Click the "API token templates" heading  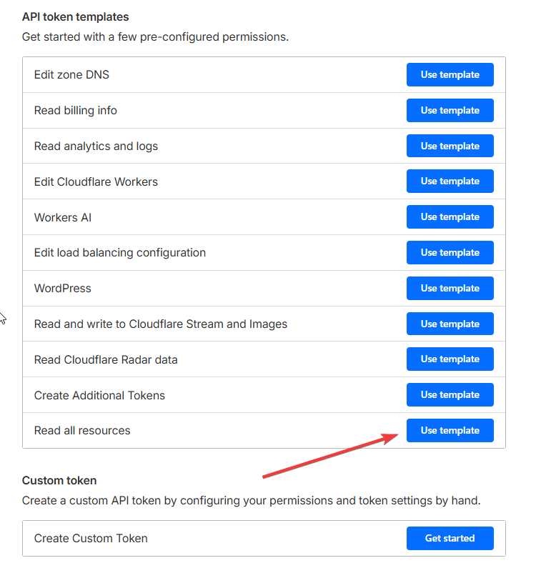(x=76, y=16)
